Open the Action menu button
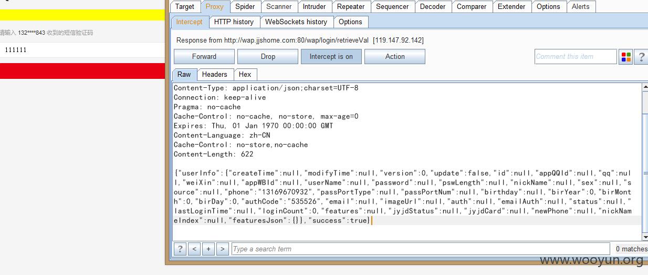The width and height of the screenshot is (648, 275). click(x=395, y=57)
